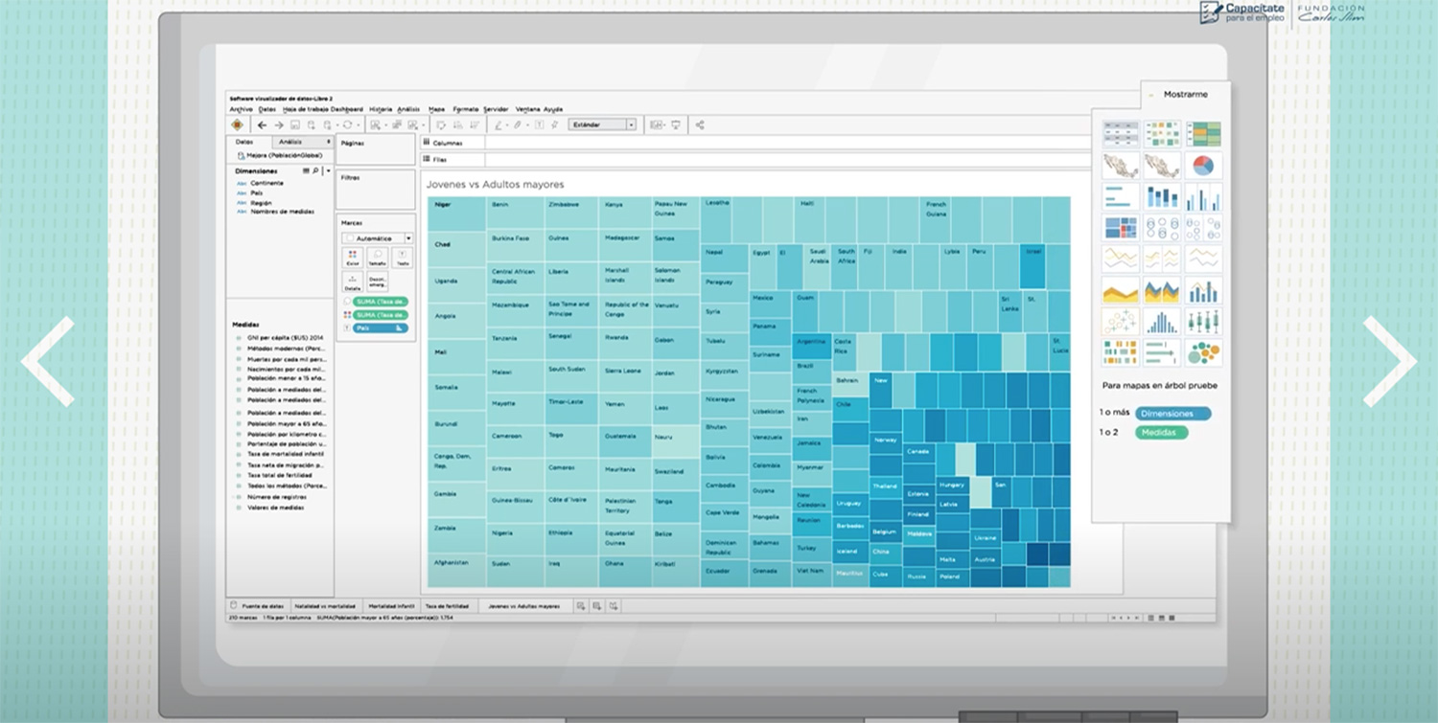This screenshot has height=723, width=1438.
Task: Click the highlight pen icon in the toolbar
Action: pyautogui.click(x=499, y=125)
